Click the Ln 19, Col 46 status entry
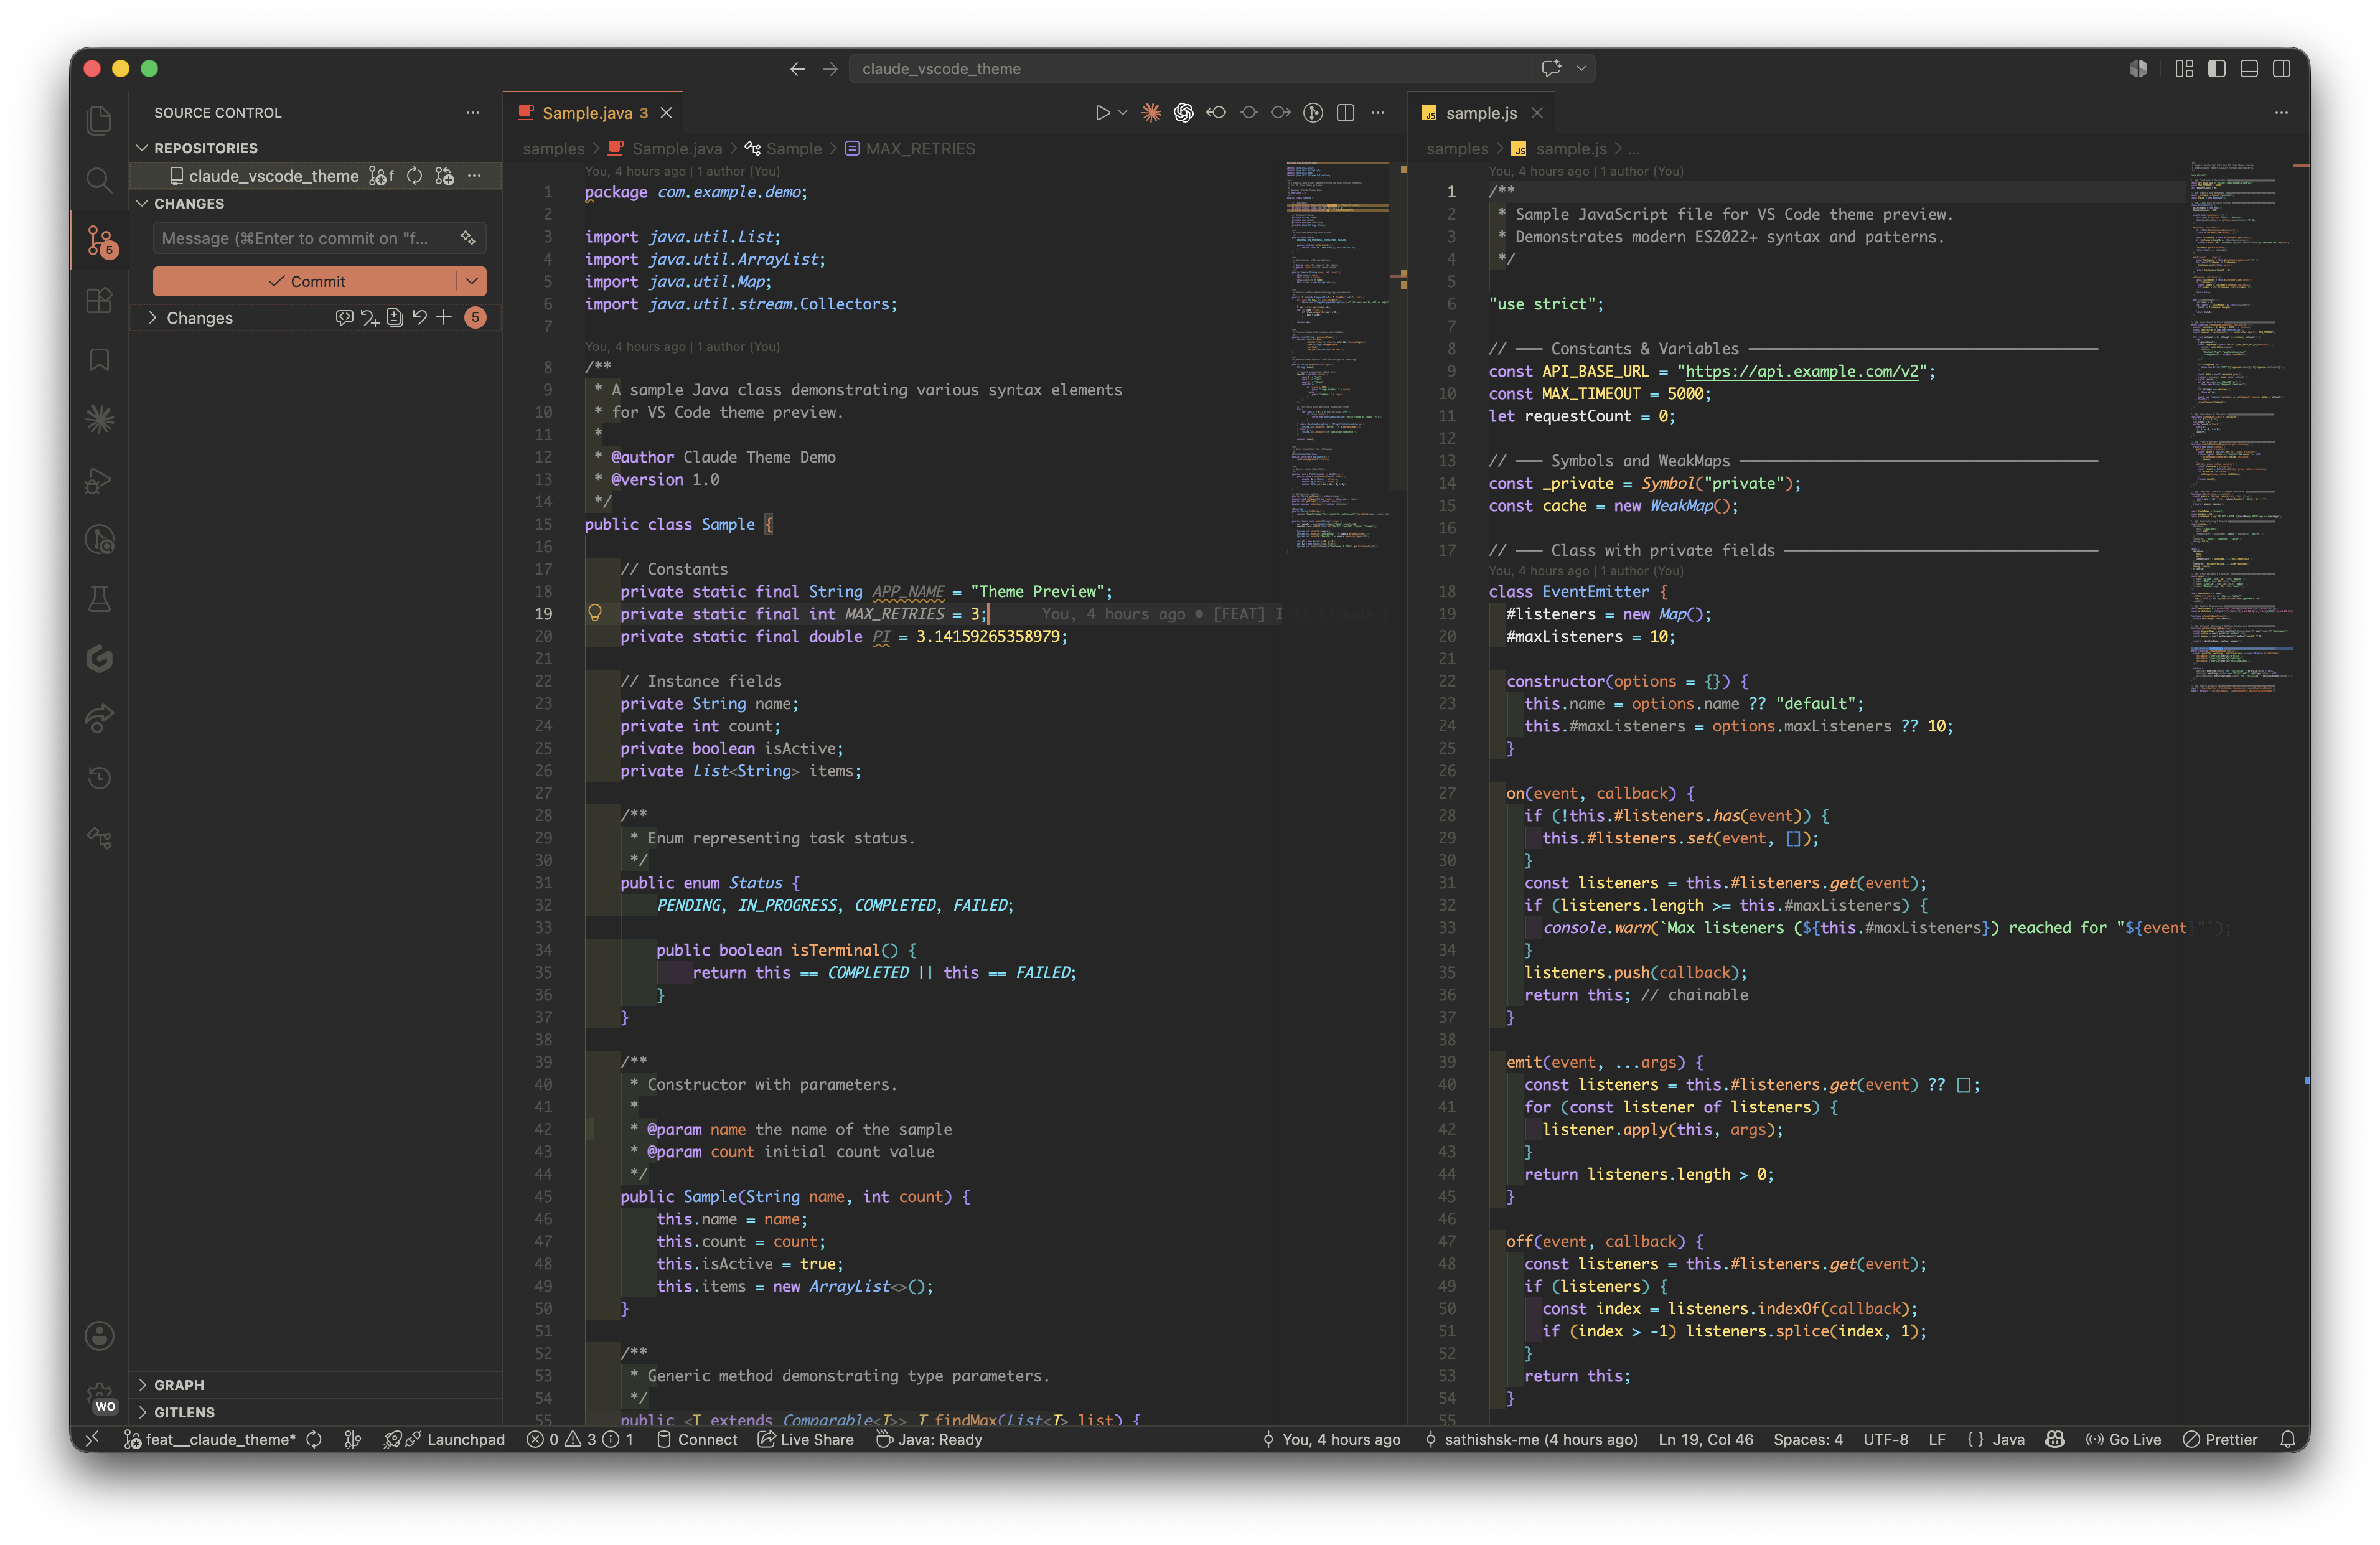This screenshot has height=1545, width=2380. click(x=1705, y=1439)
